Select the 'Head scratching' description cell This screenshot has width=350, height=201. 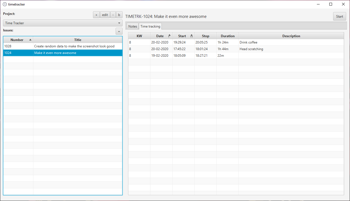[291, 49]
